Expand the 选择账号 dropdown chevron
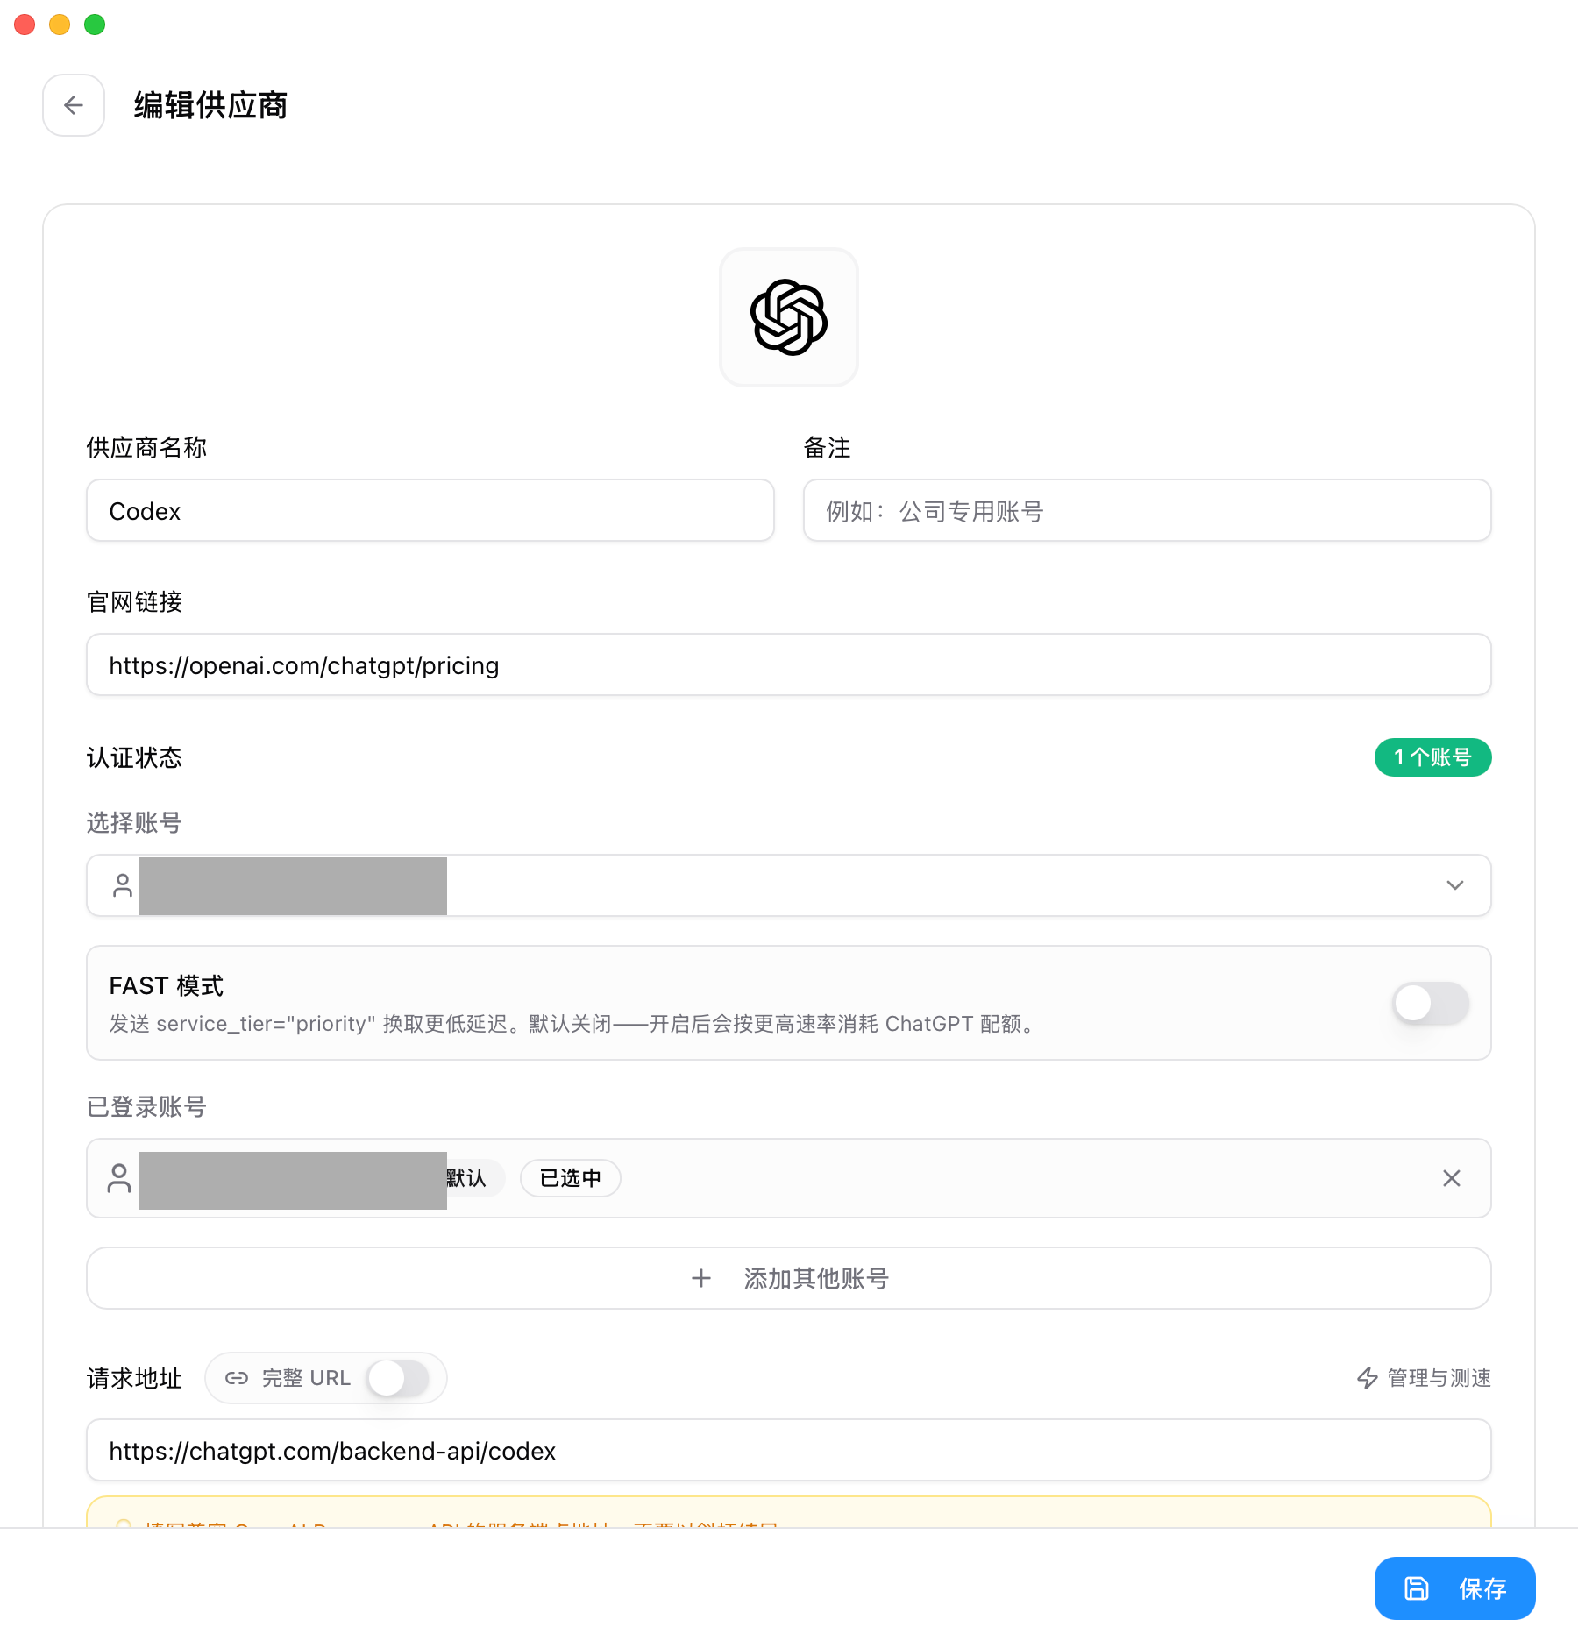Screen dimensions: 1578x1648 tap(1455, 885)
